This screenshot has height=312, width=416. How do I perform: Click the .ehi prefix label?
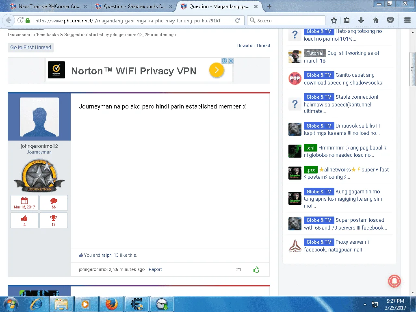pyautogui.click(x=310, y=148)
